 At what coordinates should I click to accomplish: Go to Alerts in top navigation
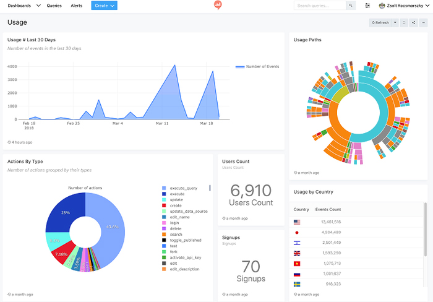tap(77, 6)
